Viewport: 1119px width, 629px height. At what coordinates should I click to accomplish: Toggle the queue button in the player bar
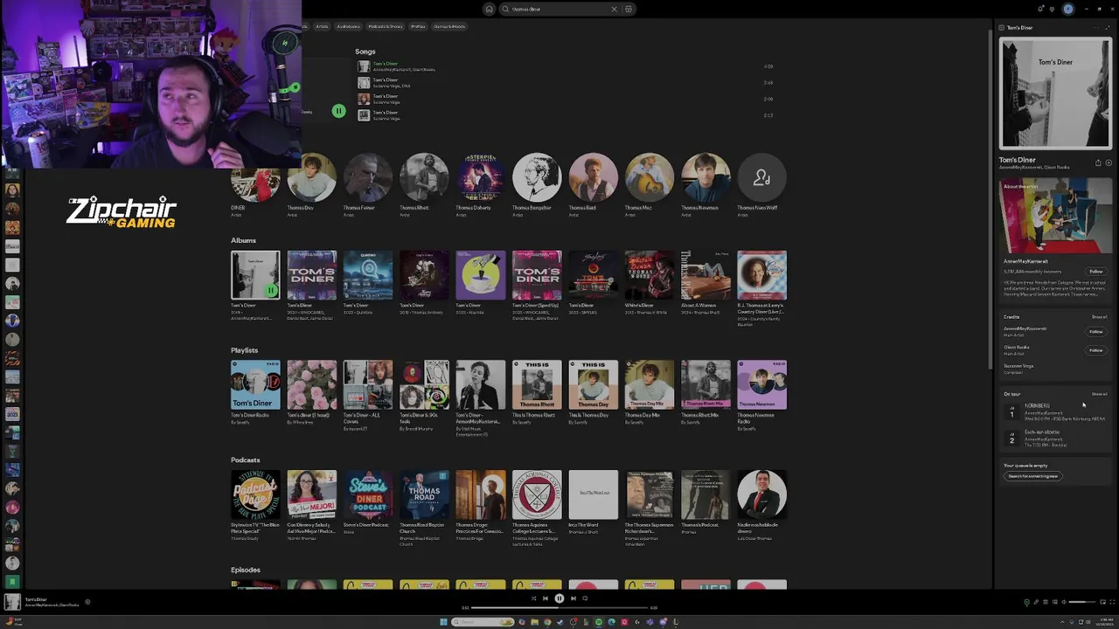(1046, 602)
